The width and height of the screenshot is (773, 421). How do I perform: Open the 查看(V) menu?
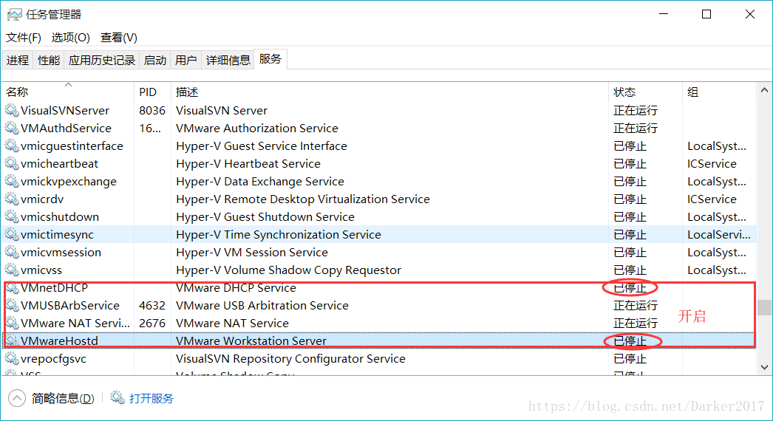coord(119,38)
